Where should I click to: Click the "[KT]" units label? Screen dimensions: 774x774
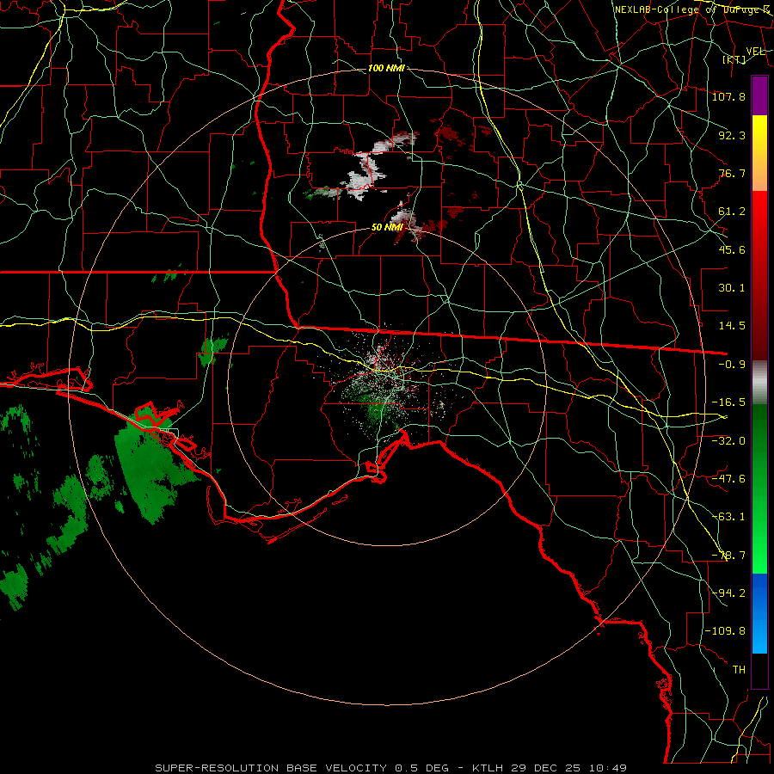pos(734,59)
